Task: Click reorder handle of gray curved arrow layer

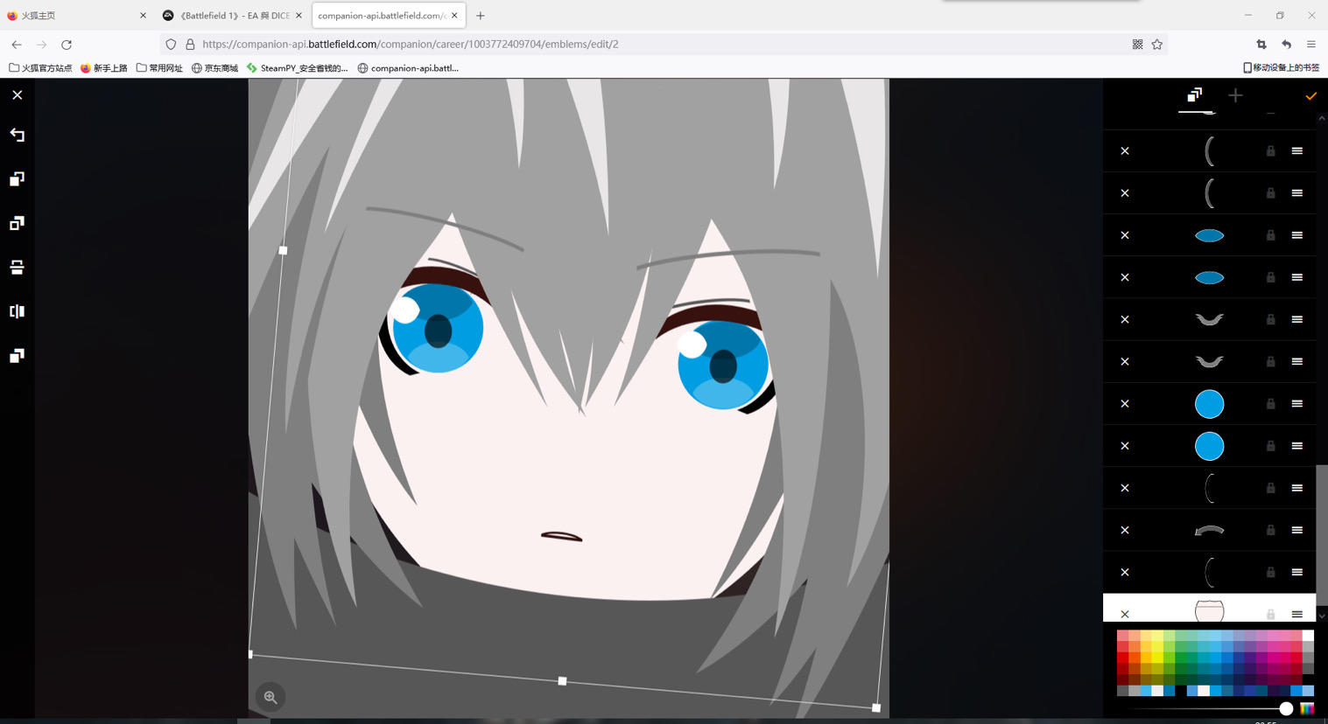Action: pos(1297,530)
